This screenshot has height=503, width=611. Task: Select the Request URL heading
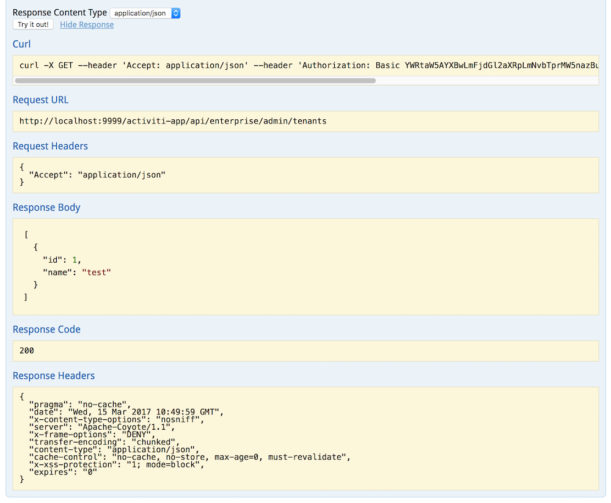click(40, 100)
